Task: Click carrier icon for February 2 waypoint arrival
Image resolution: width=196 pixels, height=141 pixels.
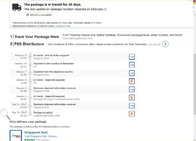Action: [132, 57]
